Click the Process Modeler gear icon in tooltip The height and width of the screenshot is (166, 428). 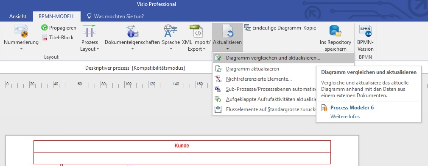[324, 108]
